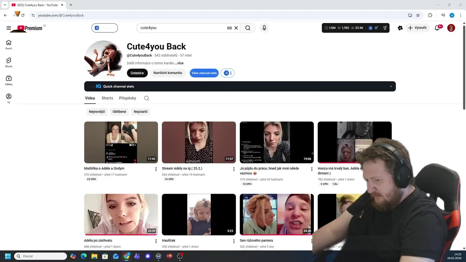Click Navštívit komunitu button
The height and width of the screenshot is (262, 466).
point(168,73)
